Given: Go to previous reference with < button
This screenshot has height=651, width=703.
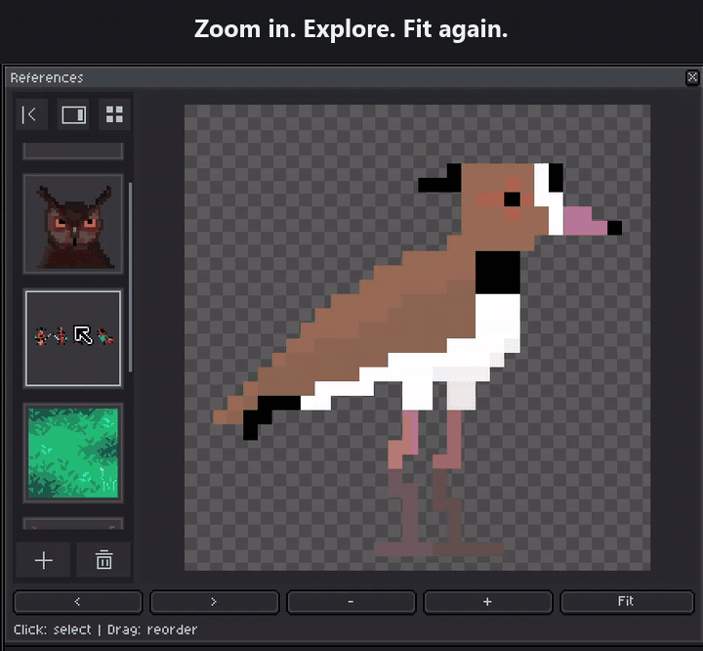Looking at the screenshot, I should tap(78, 601).
